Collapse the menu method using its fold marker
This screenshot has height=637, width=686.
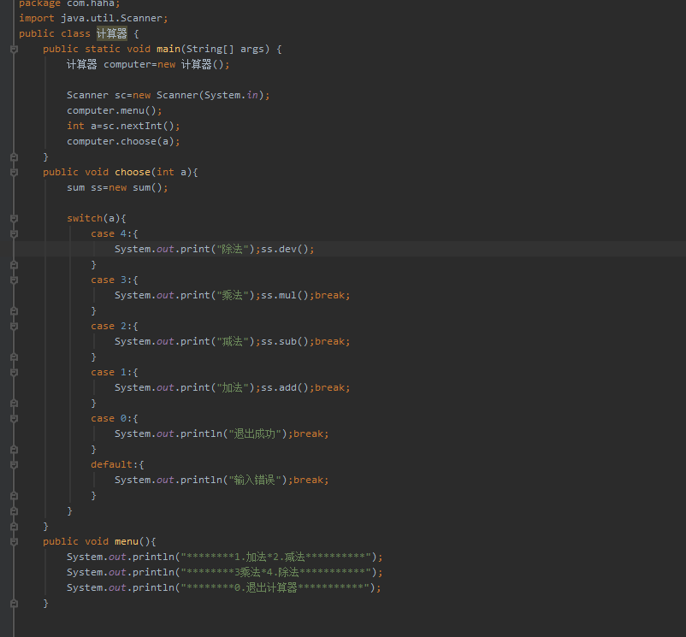14,542
